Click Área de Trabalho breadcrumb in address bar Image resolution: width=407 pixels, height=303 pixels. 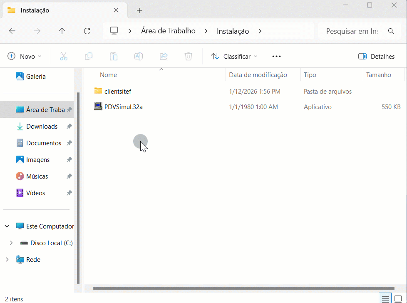coord(168,31)
